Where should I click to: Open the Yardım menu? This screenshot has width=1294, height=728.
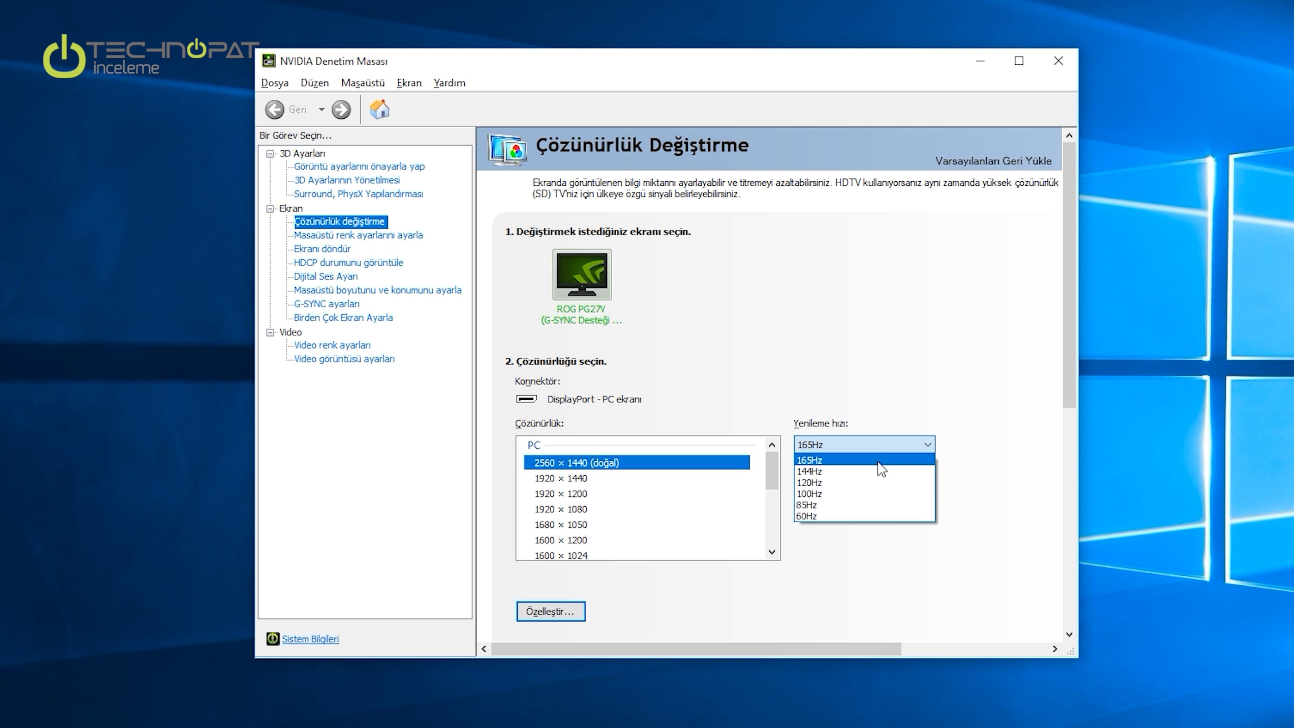point(449,83)
